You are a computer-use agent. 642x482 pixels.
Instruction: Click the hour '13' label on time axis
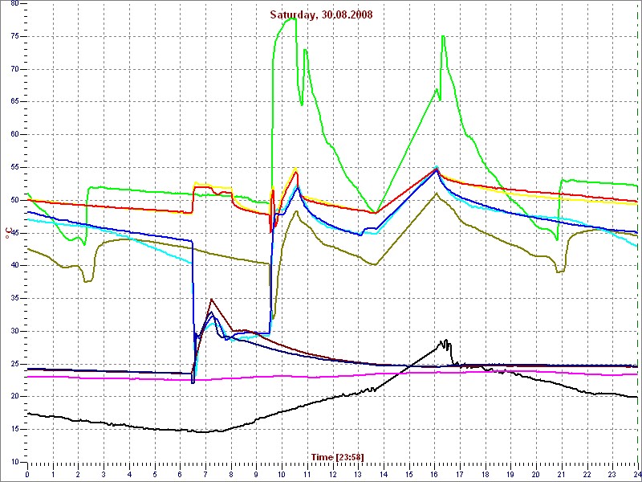click(x=358, y=475)
